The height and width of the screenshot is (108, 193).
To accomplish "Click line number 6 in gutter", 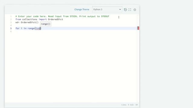I will (11, 31).
